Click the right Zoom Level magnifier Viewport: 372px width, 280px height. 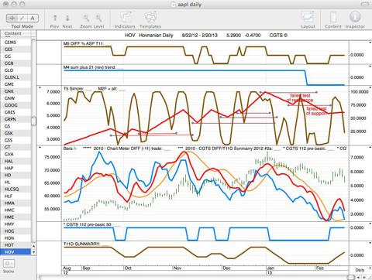[x=98, y=18]
